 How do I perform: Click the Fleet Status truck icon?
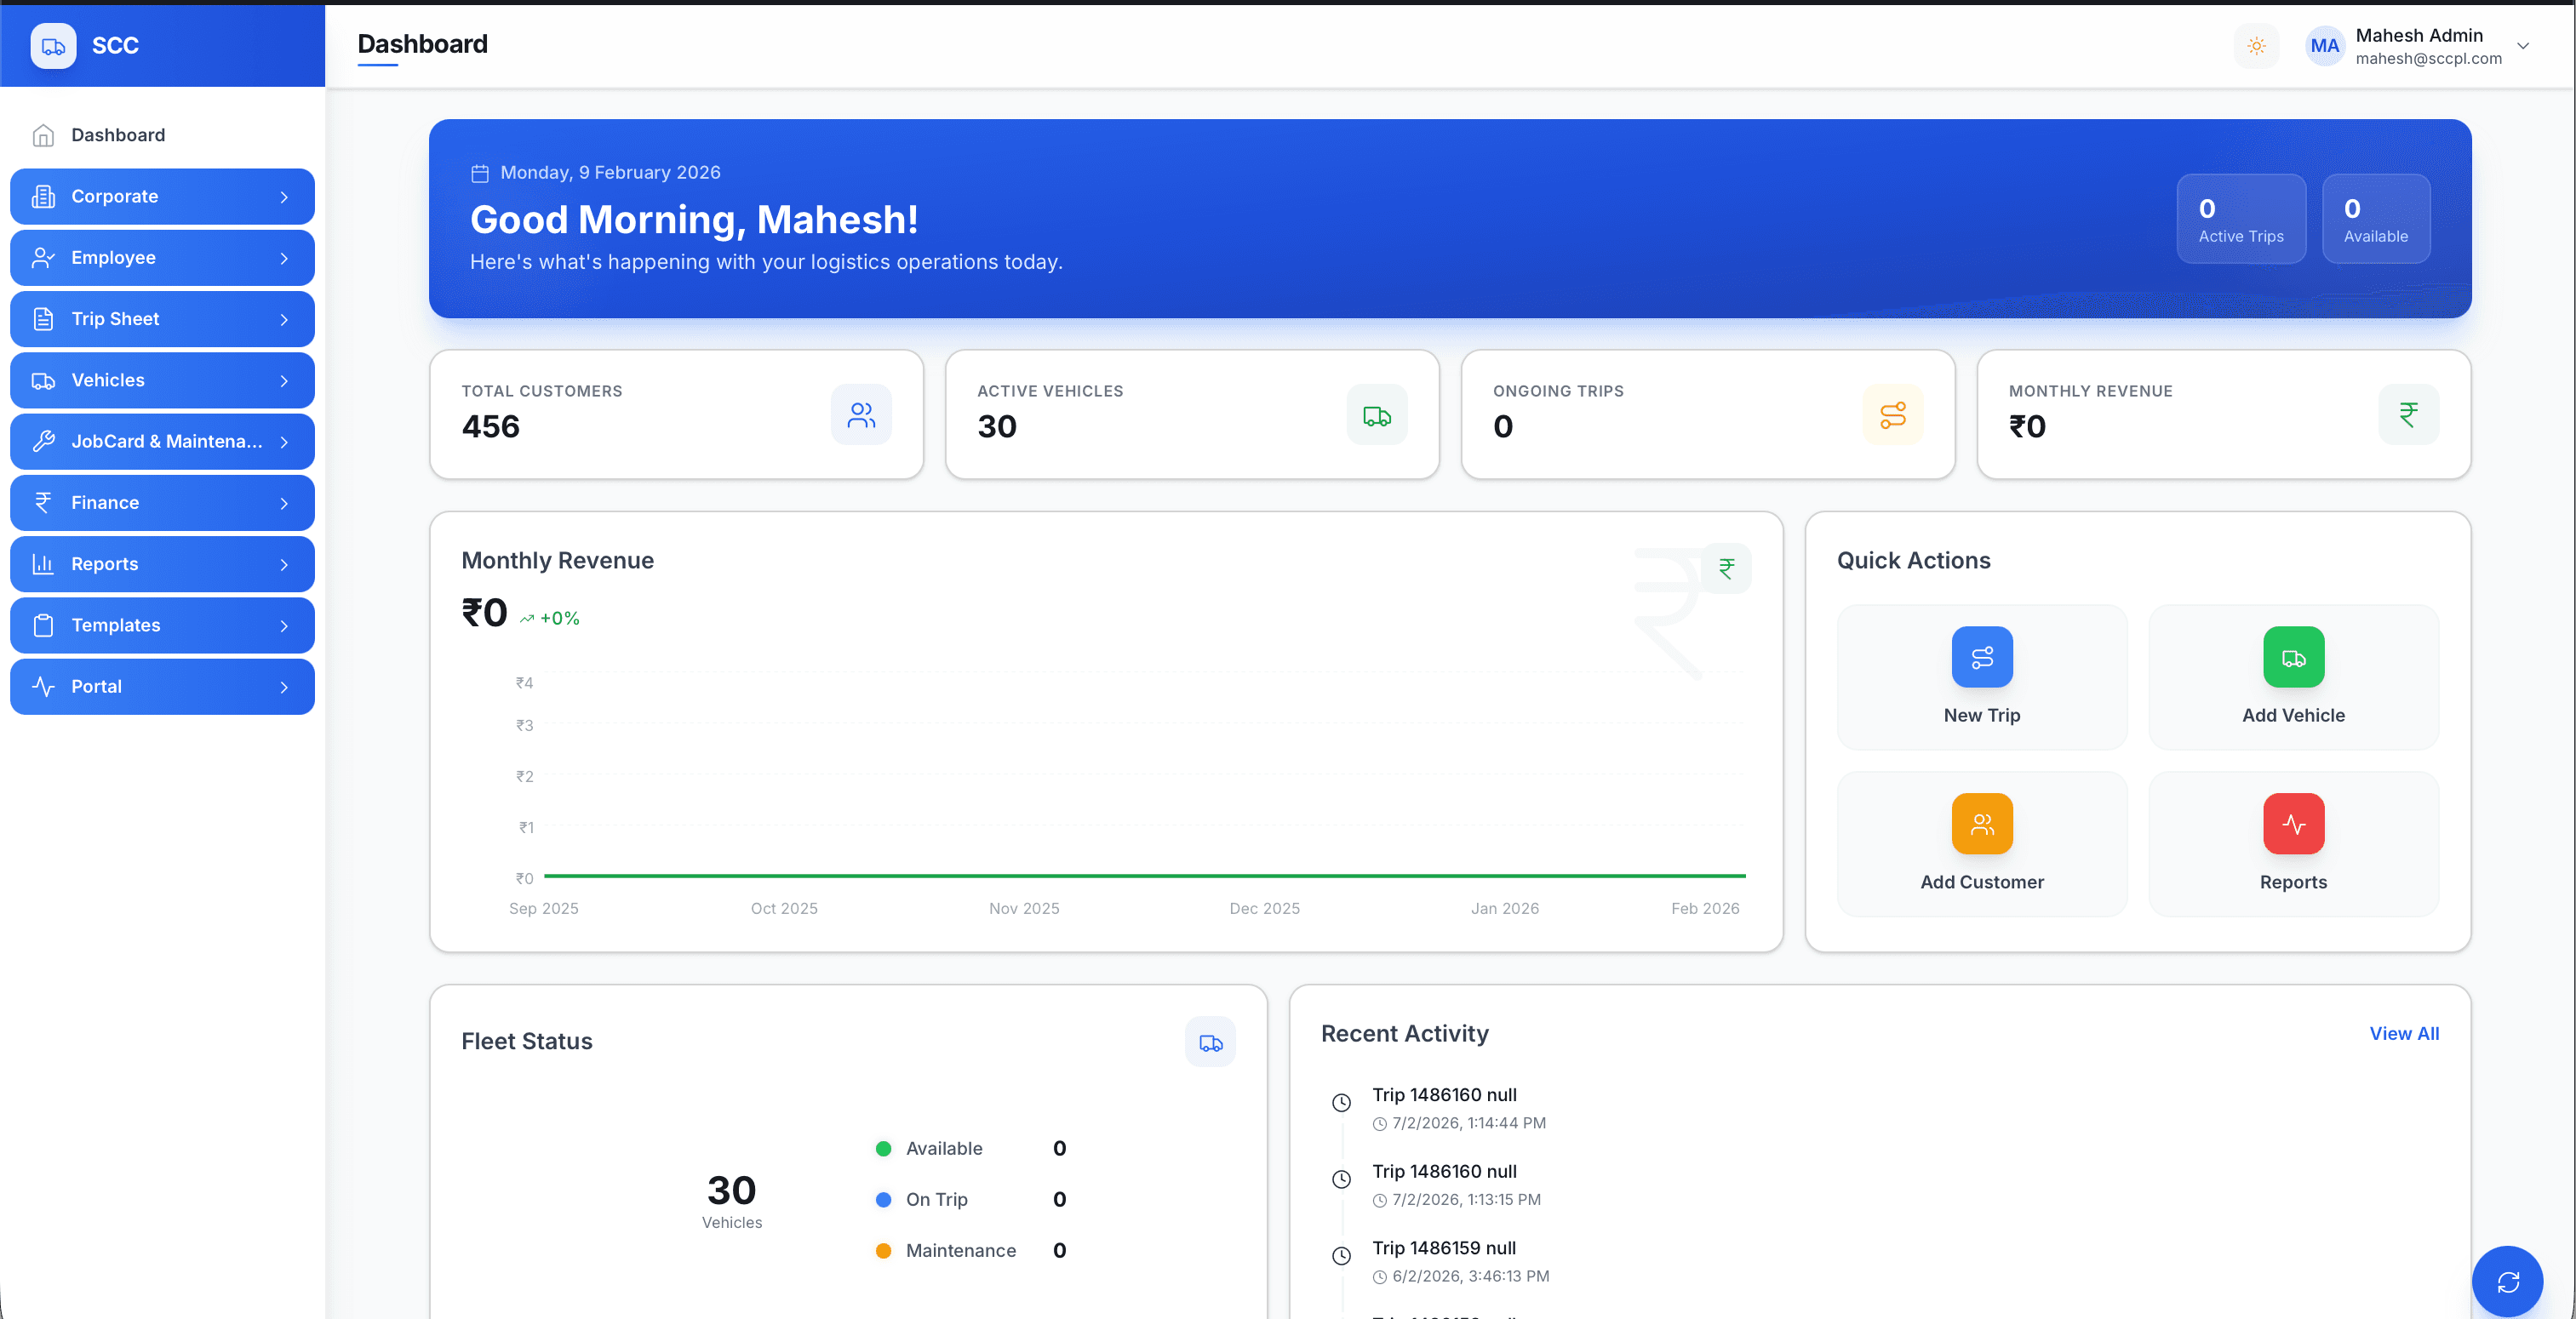coord(1210,1043)
